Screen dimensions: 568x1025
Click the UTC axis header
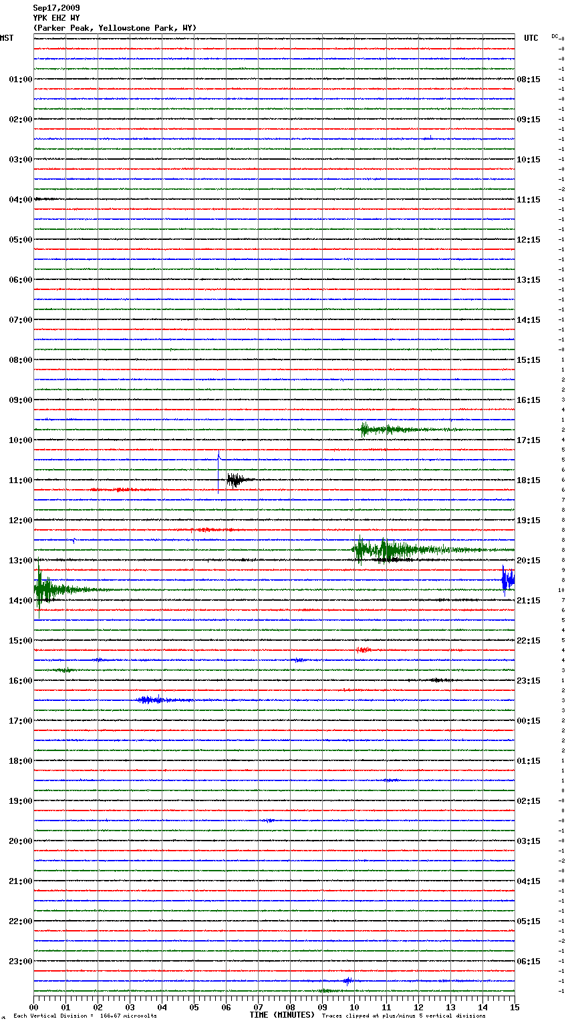[531, 38]
